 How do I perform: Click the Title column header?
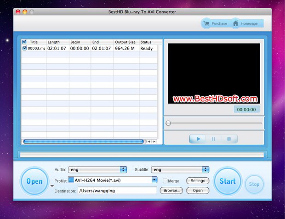34,42
